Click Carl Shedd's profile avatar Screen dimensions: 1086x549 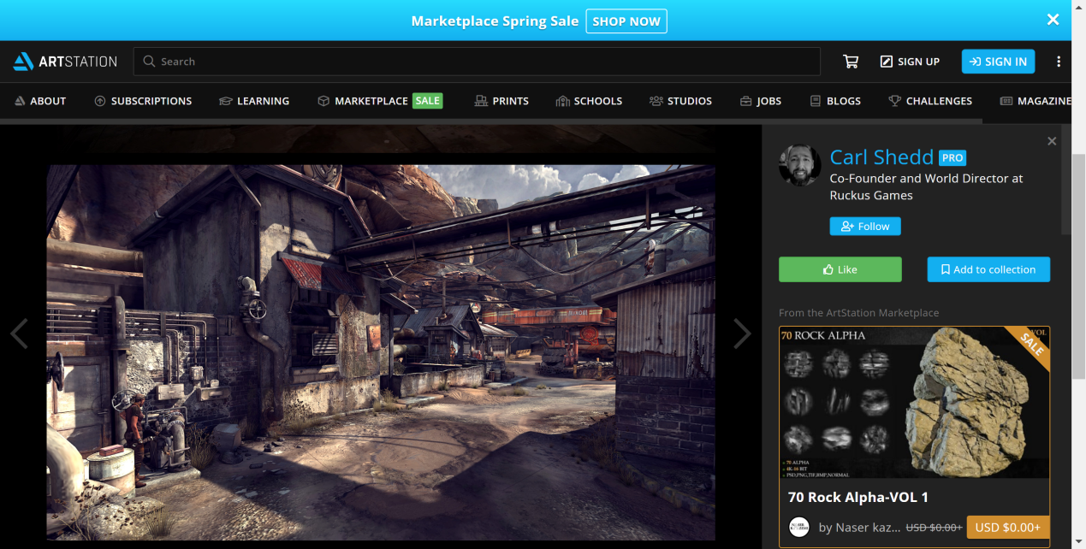(800, 165)
